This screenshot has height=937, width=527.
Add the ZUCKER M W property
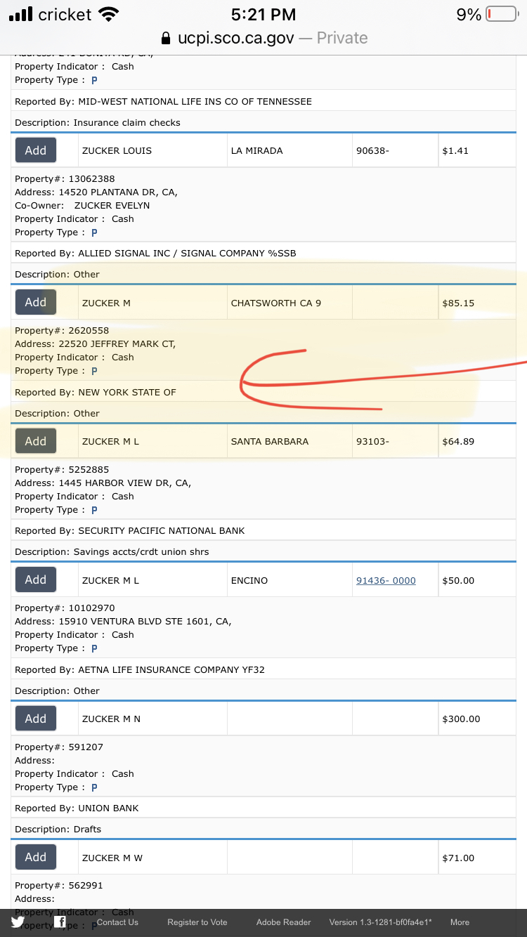click(x=36, y=857)
